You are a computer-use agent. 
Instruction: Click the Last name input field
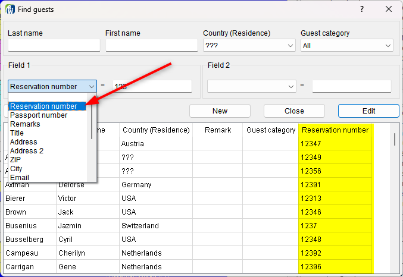(54, 45)
